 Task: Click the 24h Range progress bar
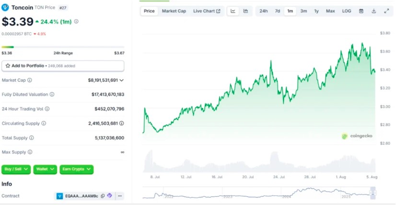(x=63, y=47)
